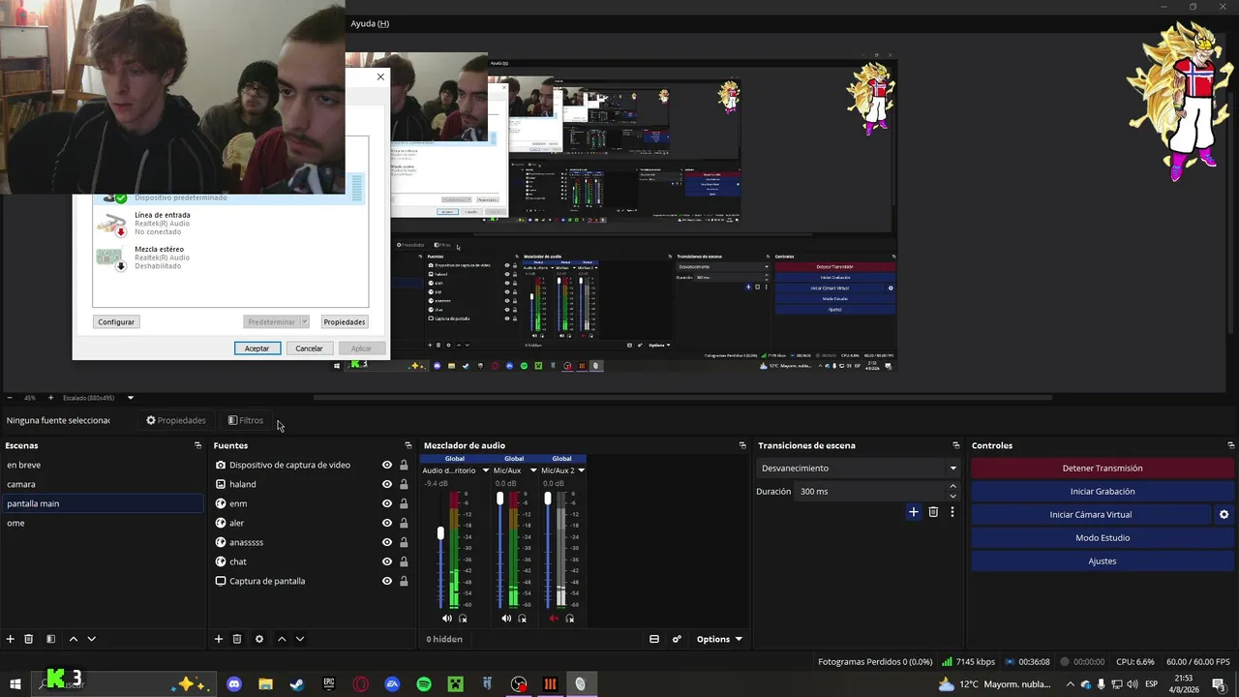Open the Mic/Aux channel dropdown arrow
The width and height of the screenshot is (1239, 697).
coord(531,470)
